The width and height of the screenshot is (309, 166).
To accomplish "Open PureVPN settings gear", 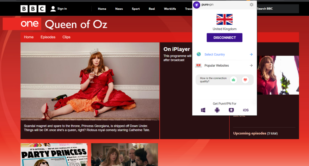I will pos(251,5).
